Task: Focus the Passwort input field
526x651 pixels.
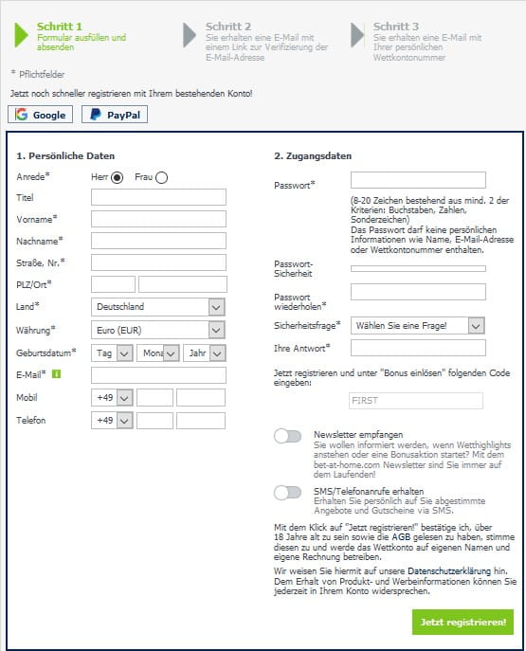Action: tap(418, 180)
